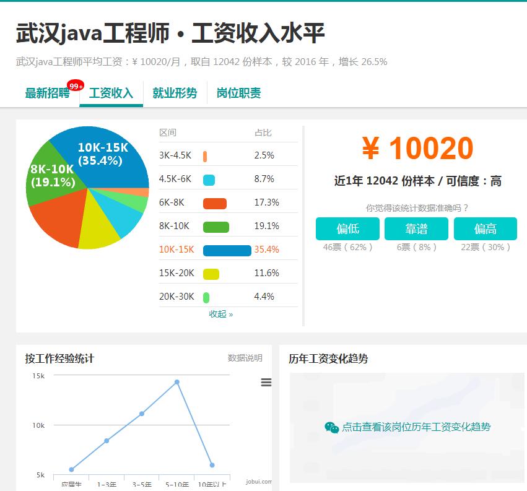Click the WeChat chat-bubble icon beside the trend link
This screenshot has height=491, width=527.
333,427
